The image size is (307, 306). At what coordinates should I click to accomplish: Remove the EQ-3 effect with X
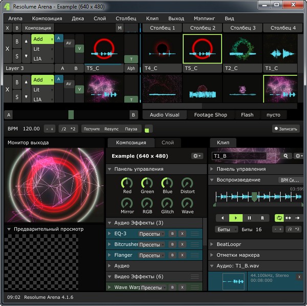click(x=182, y=233)
